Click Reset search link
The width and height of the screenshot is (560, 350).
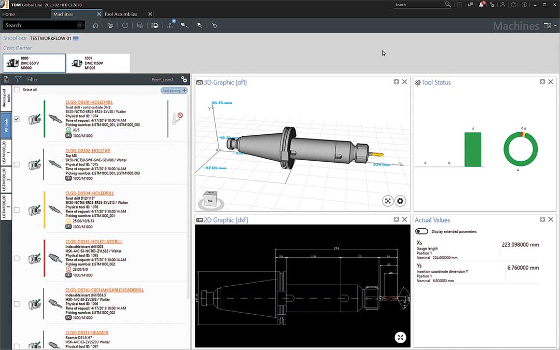163,79
